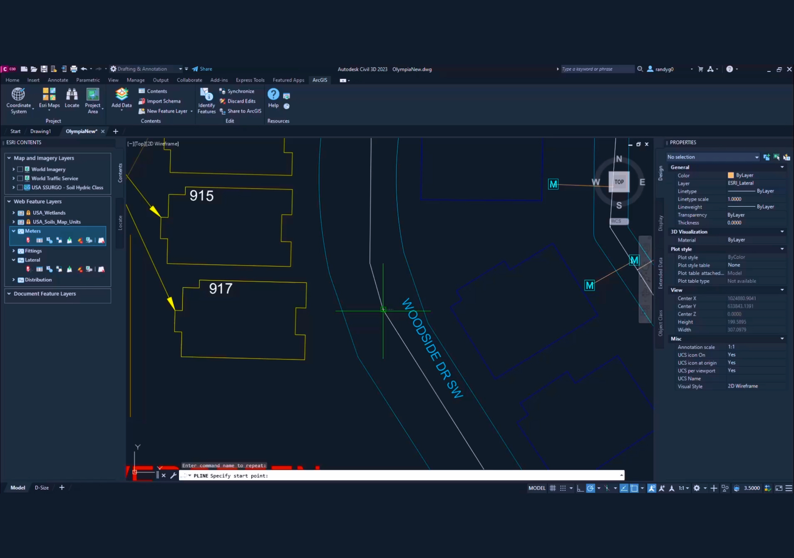Tick USA SSURGO Soil Hydric Class checkbox
This screenshot has height=558, width=794.
pyautogui.click(x=20, y=187)
